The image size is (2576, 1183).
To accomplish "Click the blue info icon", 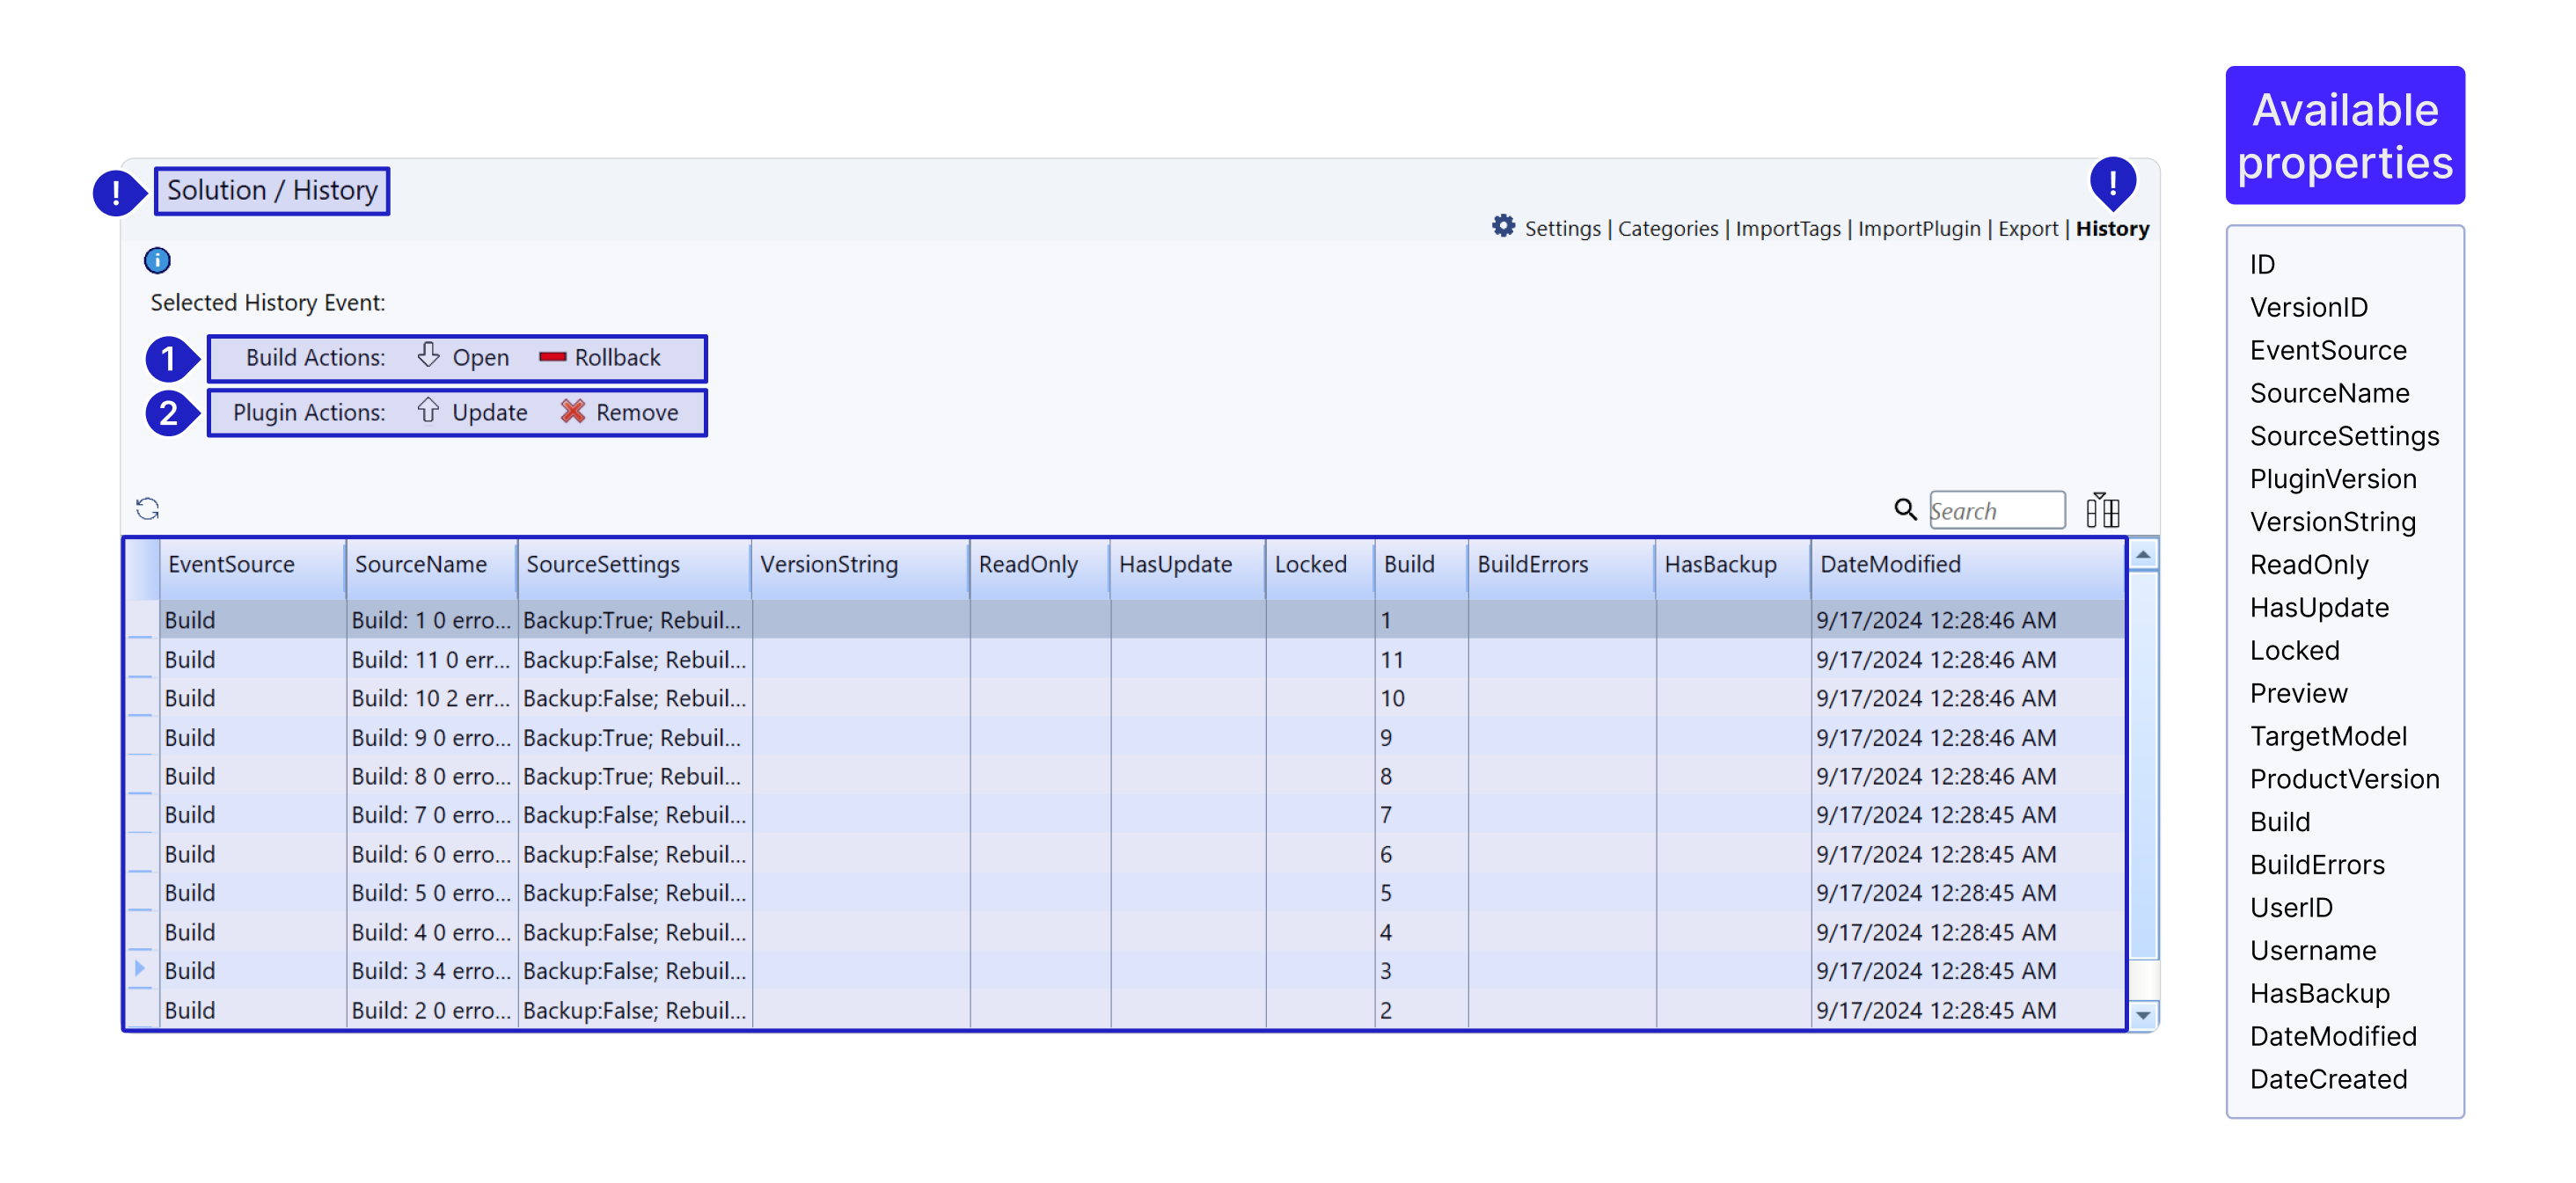I will pyautogui.click(x=157, y=261).
